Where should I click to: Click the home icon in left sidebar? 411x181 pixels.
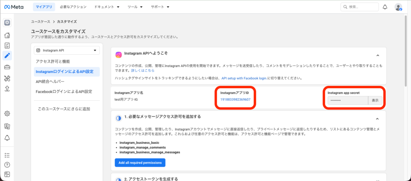[x=7, y=35]
